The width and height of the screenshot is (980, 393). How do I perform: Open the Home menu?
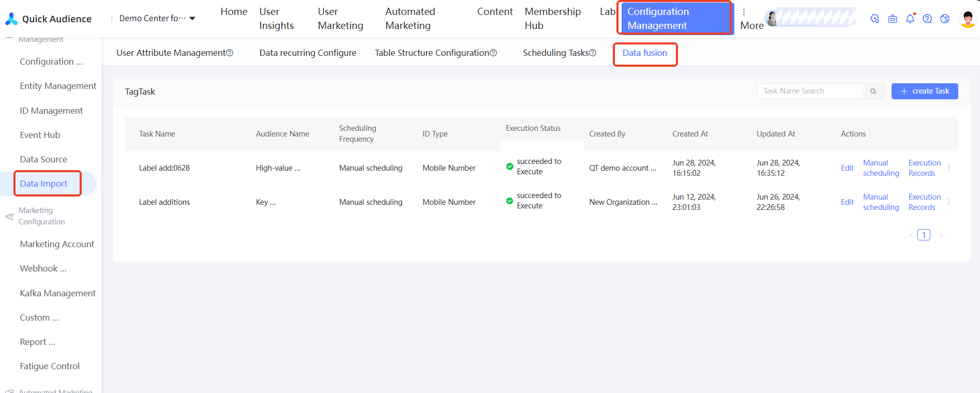click(x=234, y=11)
